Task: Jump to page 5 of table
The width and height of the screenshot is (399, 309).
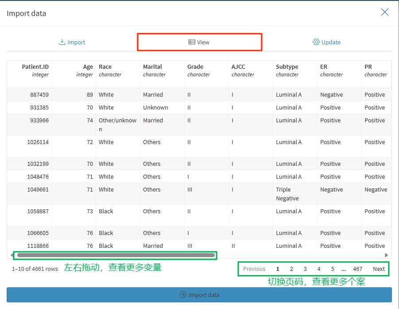Action: click(x=333, y=269)
